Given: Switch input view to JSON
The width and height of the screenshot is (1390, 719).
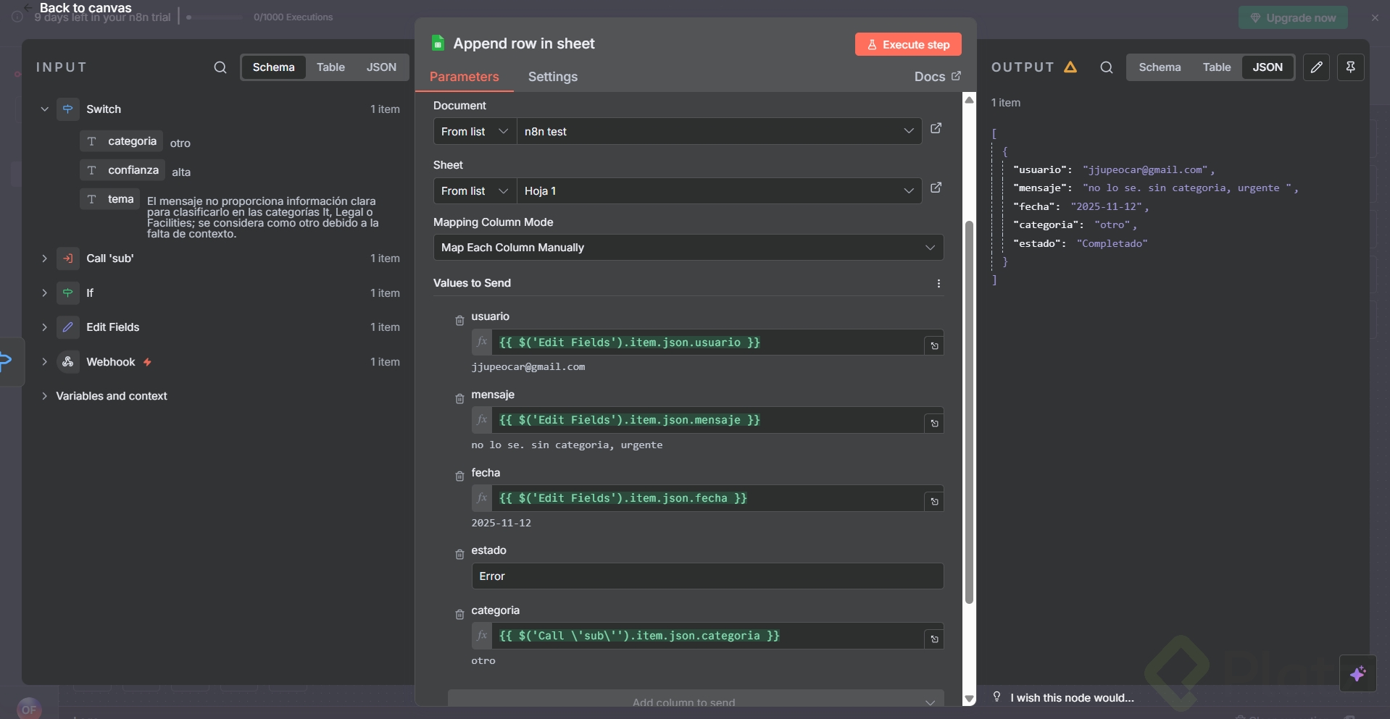Looking at the screenshot, I should [x=381, y=67].
